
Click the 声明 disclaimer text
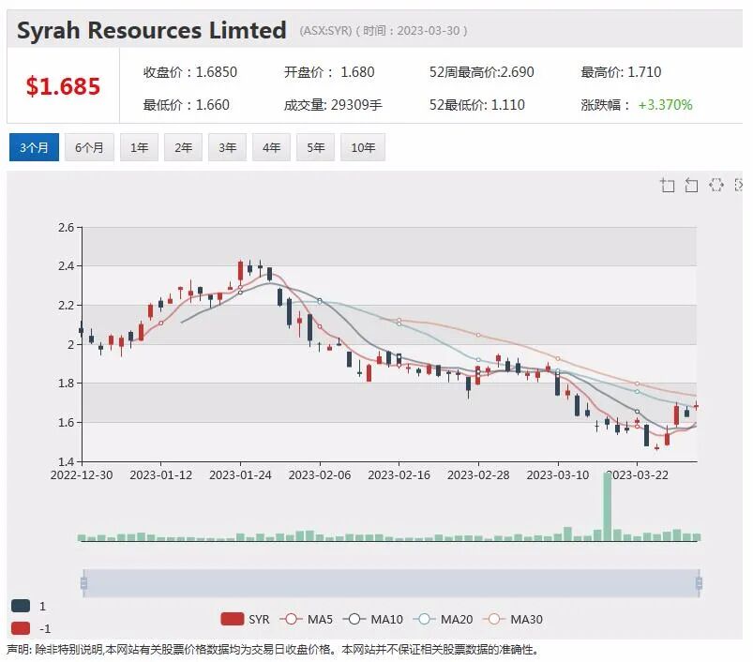click(272, 650)
